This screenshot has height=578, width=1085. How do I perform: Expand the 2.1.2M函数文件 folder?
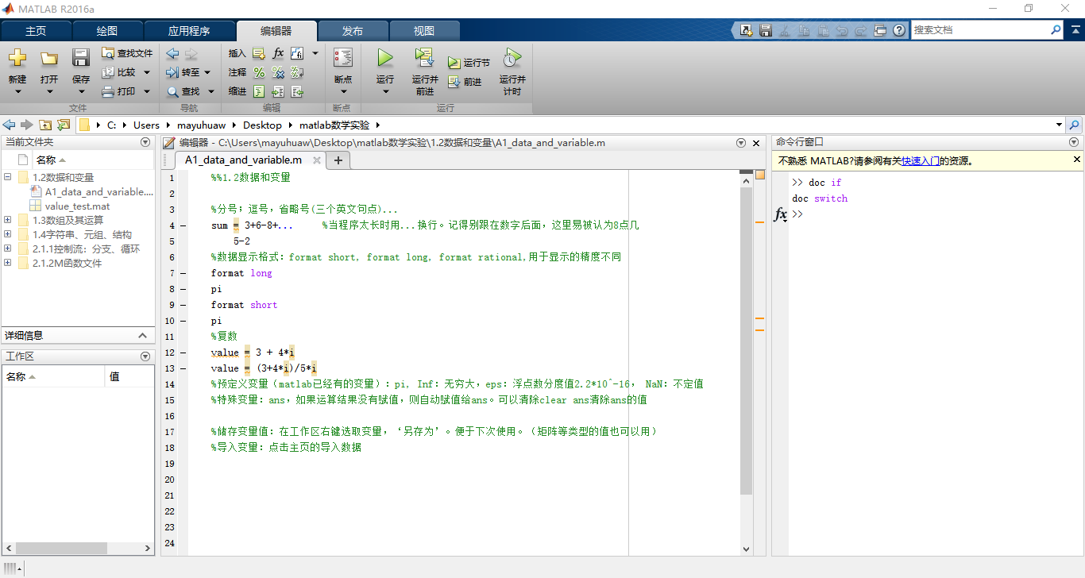point(8,263)
